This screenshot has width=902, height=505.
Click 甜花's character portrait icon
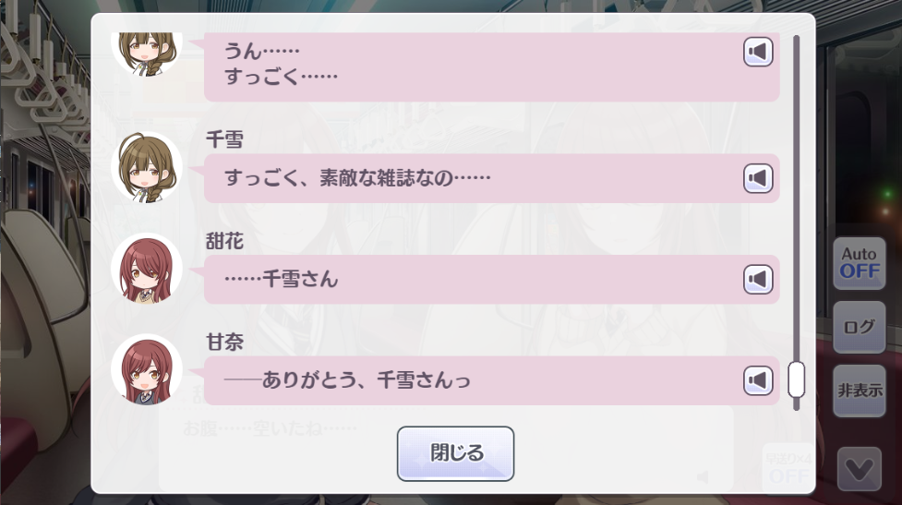[146, 269]
